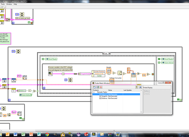Select the constant 100 in the large loop
Screen dimensions: 189x137
pyautogui.click(x=13, y=51)
